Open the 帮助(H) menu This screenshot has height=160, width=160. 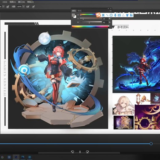[x=30, y=2]
